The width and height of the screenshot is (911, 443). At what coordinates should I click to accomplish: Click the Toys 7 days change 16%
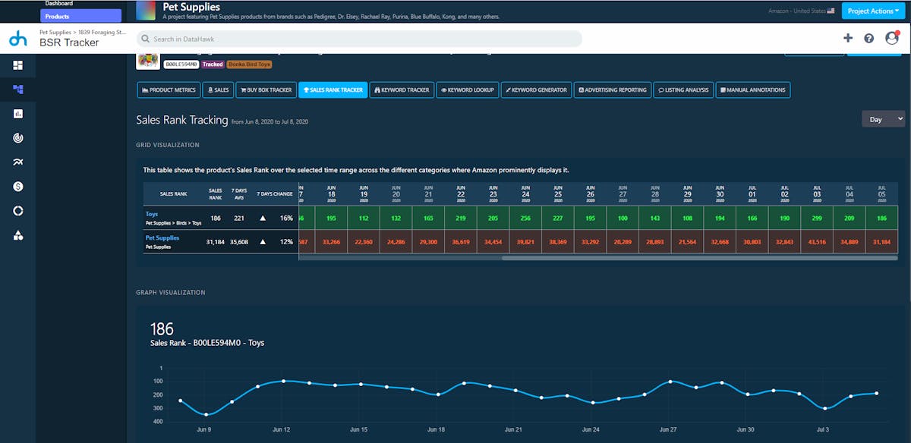[x=286, y=218]
